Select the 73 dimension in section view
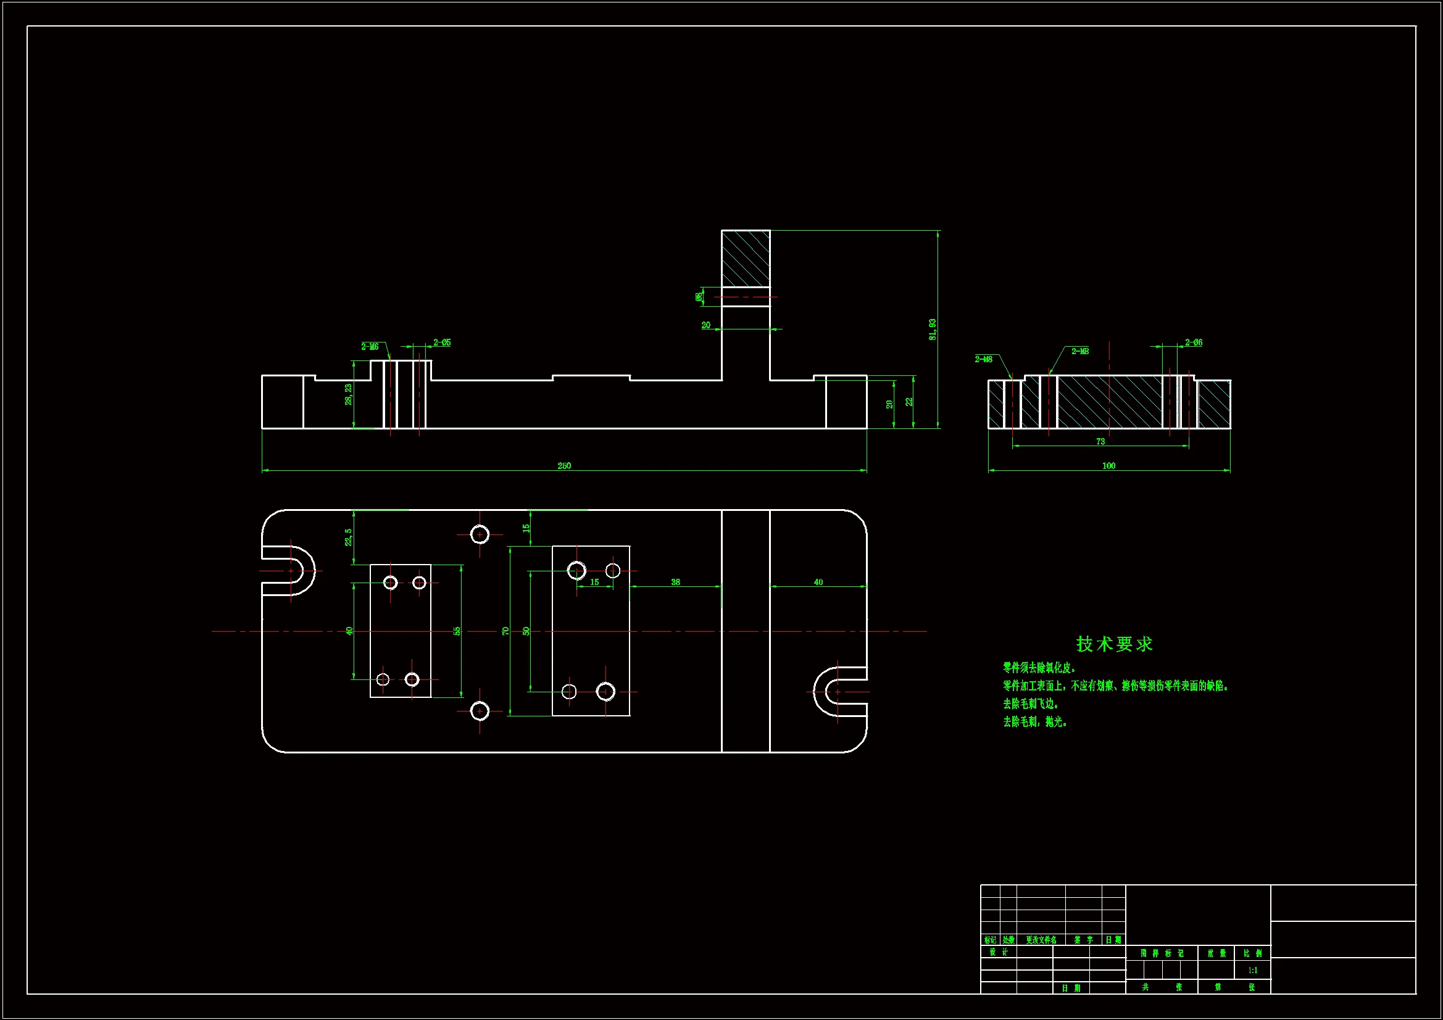1443x1020 pixels. [1100, 441]
